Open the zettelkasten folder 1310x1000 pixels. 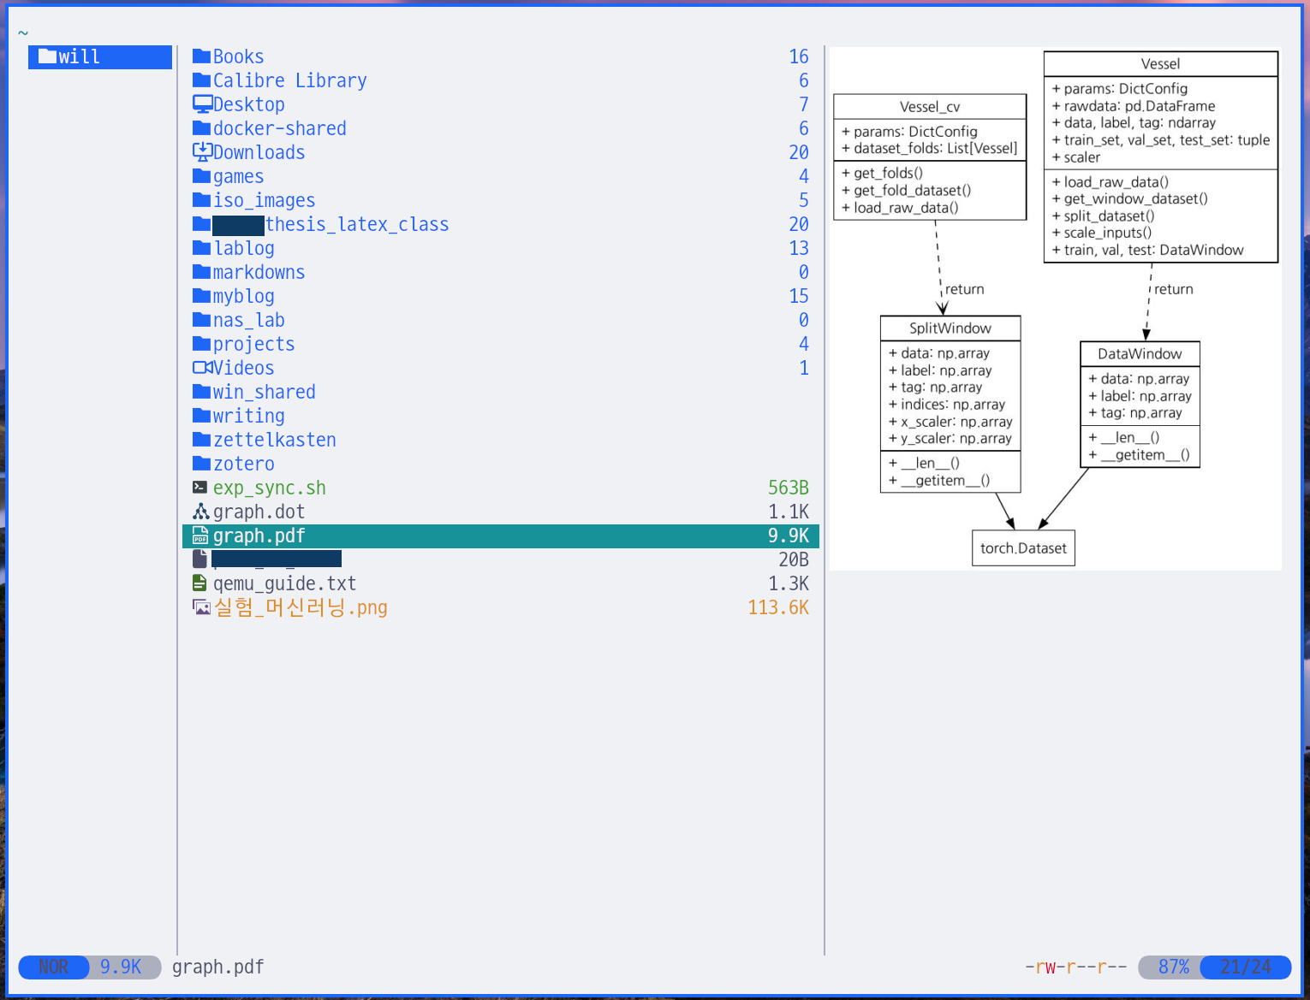274,440
